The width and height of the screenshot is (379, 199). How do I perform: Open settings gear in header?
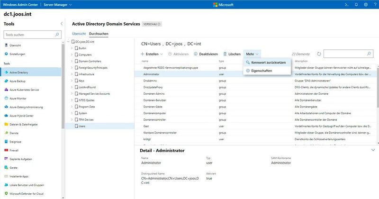[366, 5]
